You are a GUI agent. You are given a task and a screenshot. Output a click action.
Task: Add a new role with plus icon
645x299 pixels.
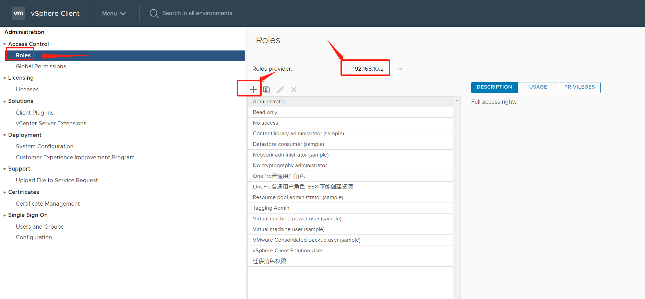point(253,90)
